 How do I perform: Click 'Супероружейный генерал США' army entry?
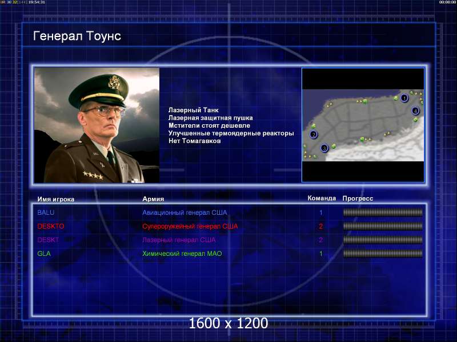click(190, 226)
